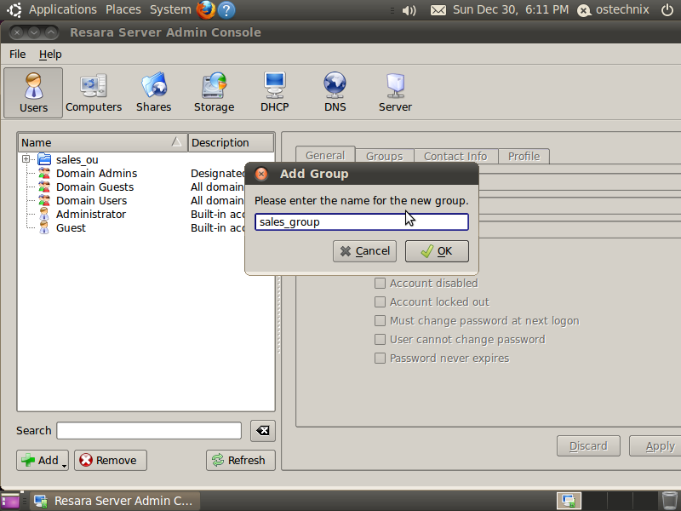
Task: Open the System menu
Action: pos(170,9)
